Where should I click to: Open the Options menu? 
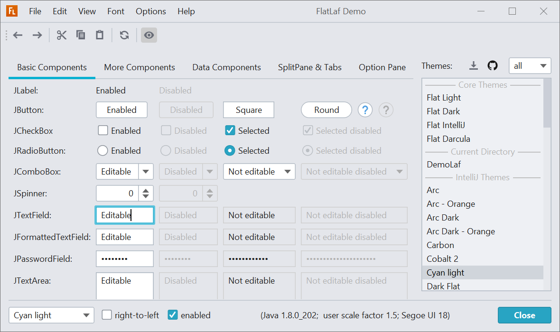pos(151,11)
